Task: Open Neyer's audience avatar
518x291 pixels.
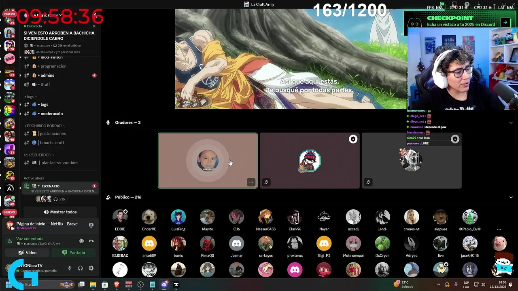Action: pos(324,217)
